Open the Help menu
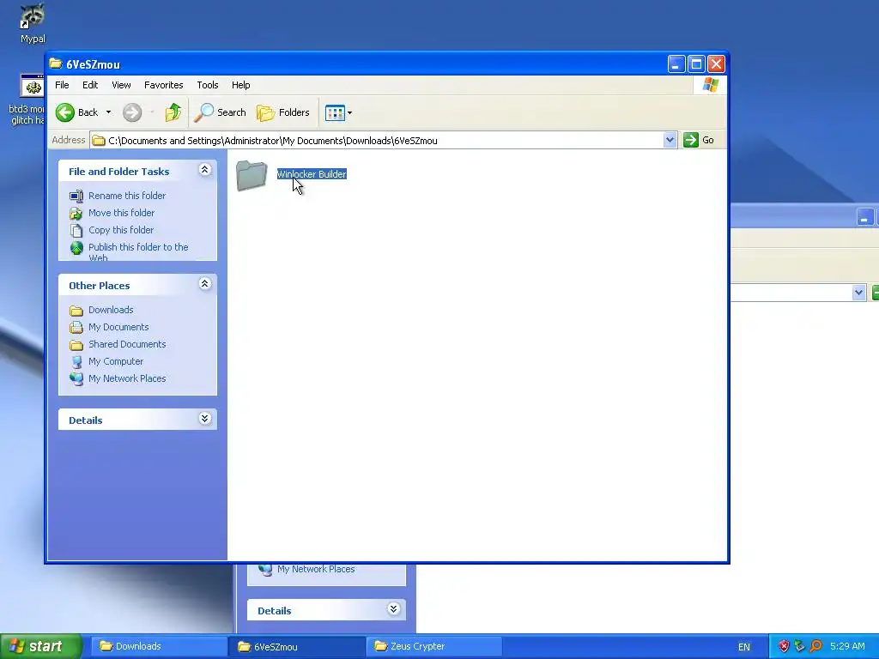This screenshot has height=659, width=879. (x=241, y=85)
